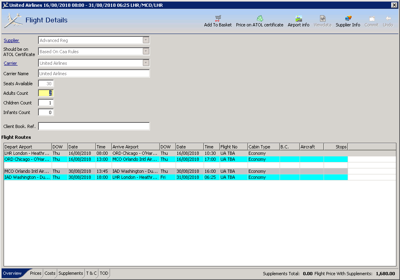Click the airplane icon in the title bar

tap(5, 5)
